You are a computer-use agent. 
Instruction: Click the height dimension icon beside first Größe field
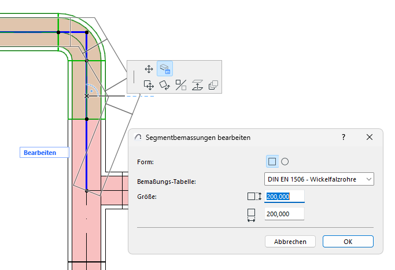click(254, 196)
